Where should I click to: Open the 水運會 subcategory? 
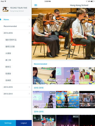coord(8,53)
